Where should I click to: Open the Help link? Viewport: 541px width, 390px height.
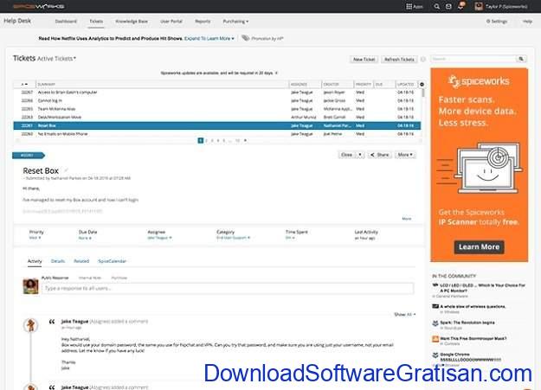point(527,22)
